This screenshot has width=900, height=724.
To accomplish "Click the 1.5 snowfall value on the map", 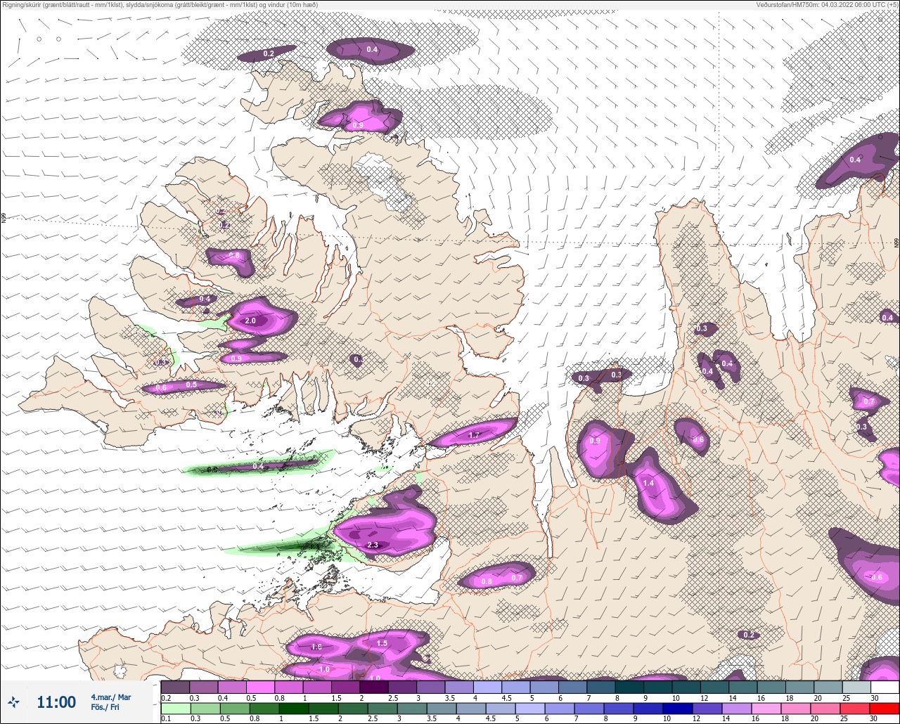I will coord(382,643).
